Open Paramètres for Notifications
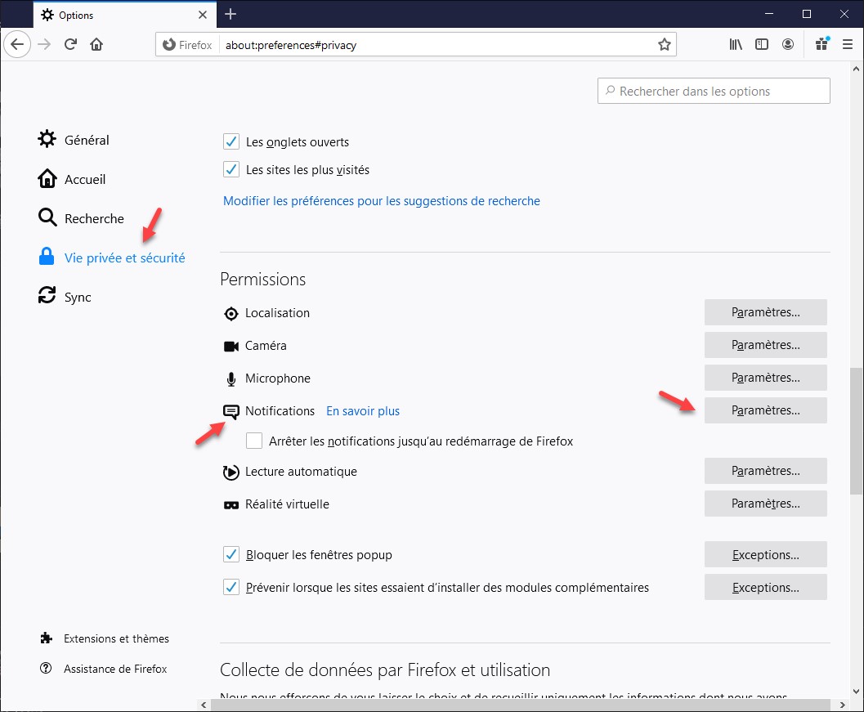This screenshot has width=864, height=712. pyautogui.click(x=765, y=410)
